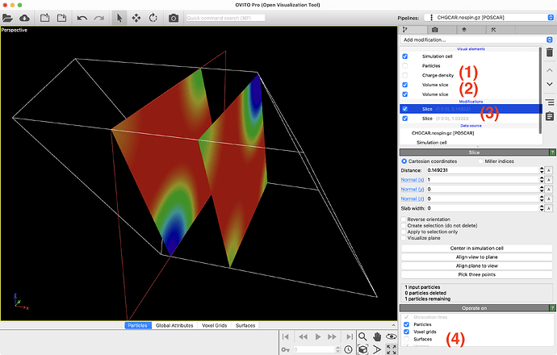The height and width of the screenshot is (355, 557).
Task: Toggle auto-key mode with key icon
Action: pos(286,349)
